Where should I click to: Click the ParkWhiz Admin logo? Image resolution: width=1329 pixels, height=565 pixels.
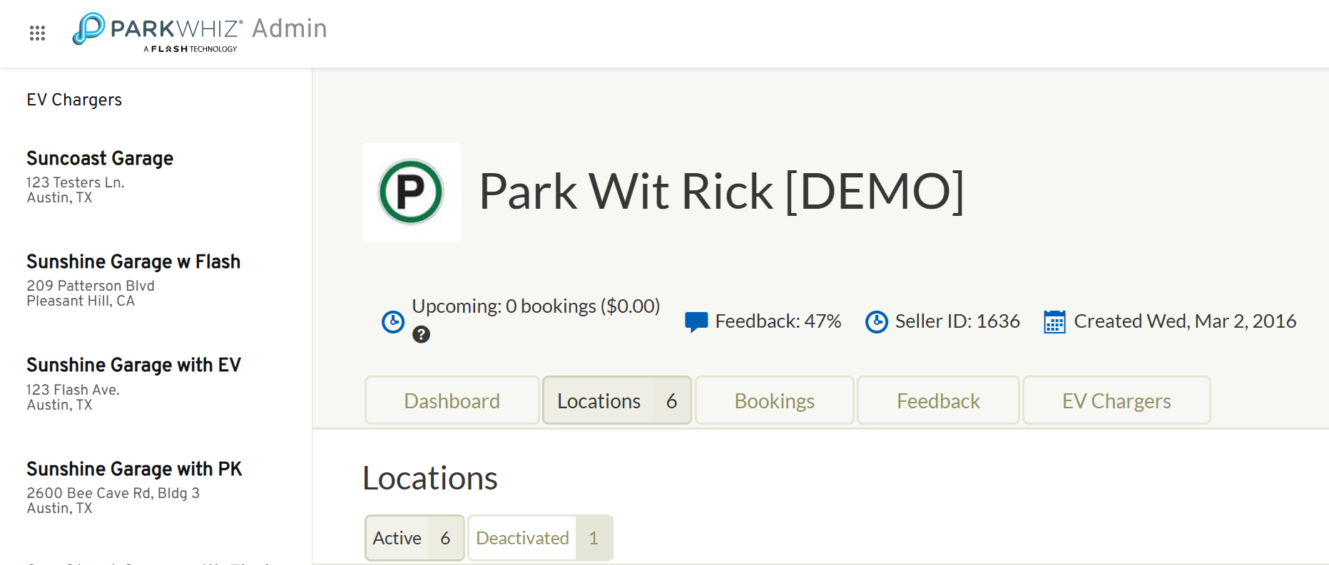pyautogui.click(x=200, y=32)
